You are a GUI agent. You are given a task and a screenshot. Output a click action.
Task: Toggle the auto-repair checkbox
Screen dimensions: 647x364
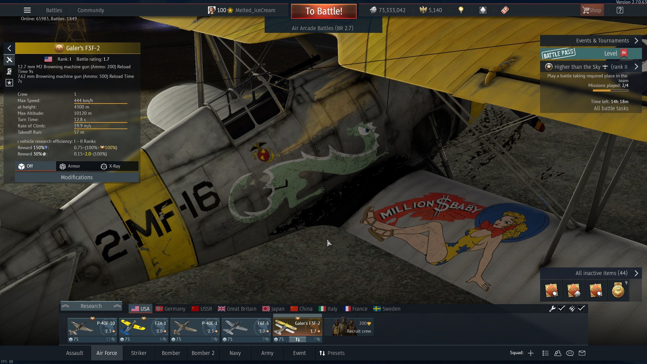tap(562, 309)
